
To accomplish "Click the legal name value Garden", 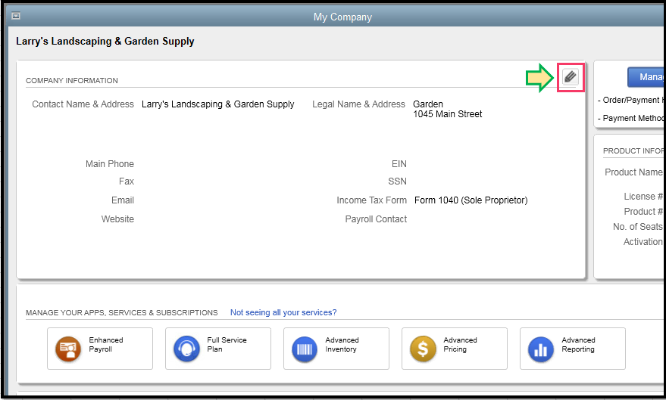I will tap(428, 104).
